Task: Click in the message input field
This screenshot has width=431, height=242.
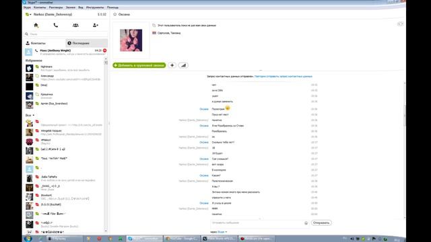Action: [257, 223]
